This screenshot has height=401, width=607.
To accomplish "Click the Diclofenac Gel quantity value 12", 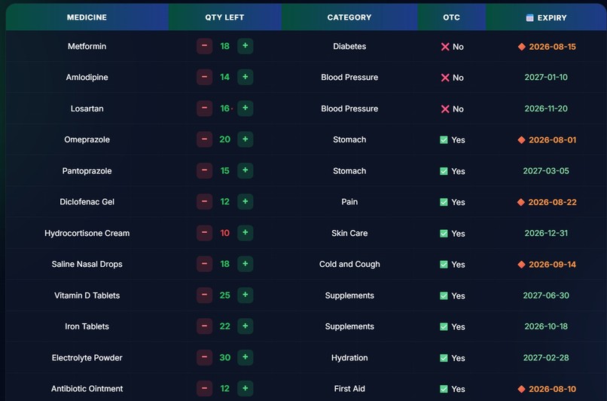I will point(225,202).
